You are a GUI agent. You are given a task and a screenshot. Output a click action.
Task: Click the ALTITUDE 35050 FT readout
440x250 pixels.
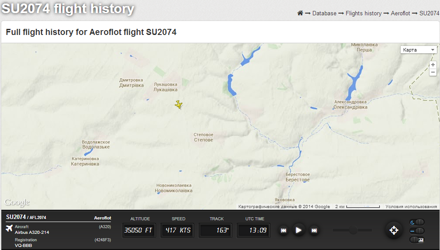coord(138,230)
